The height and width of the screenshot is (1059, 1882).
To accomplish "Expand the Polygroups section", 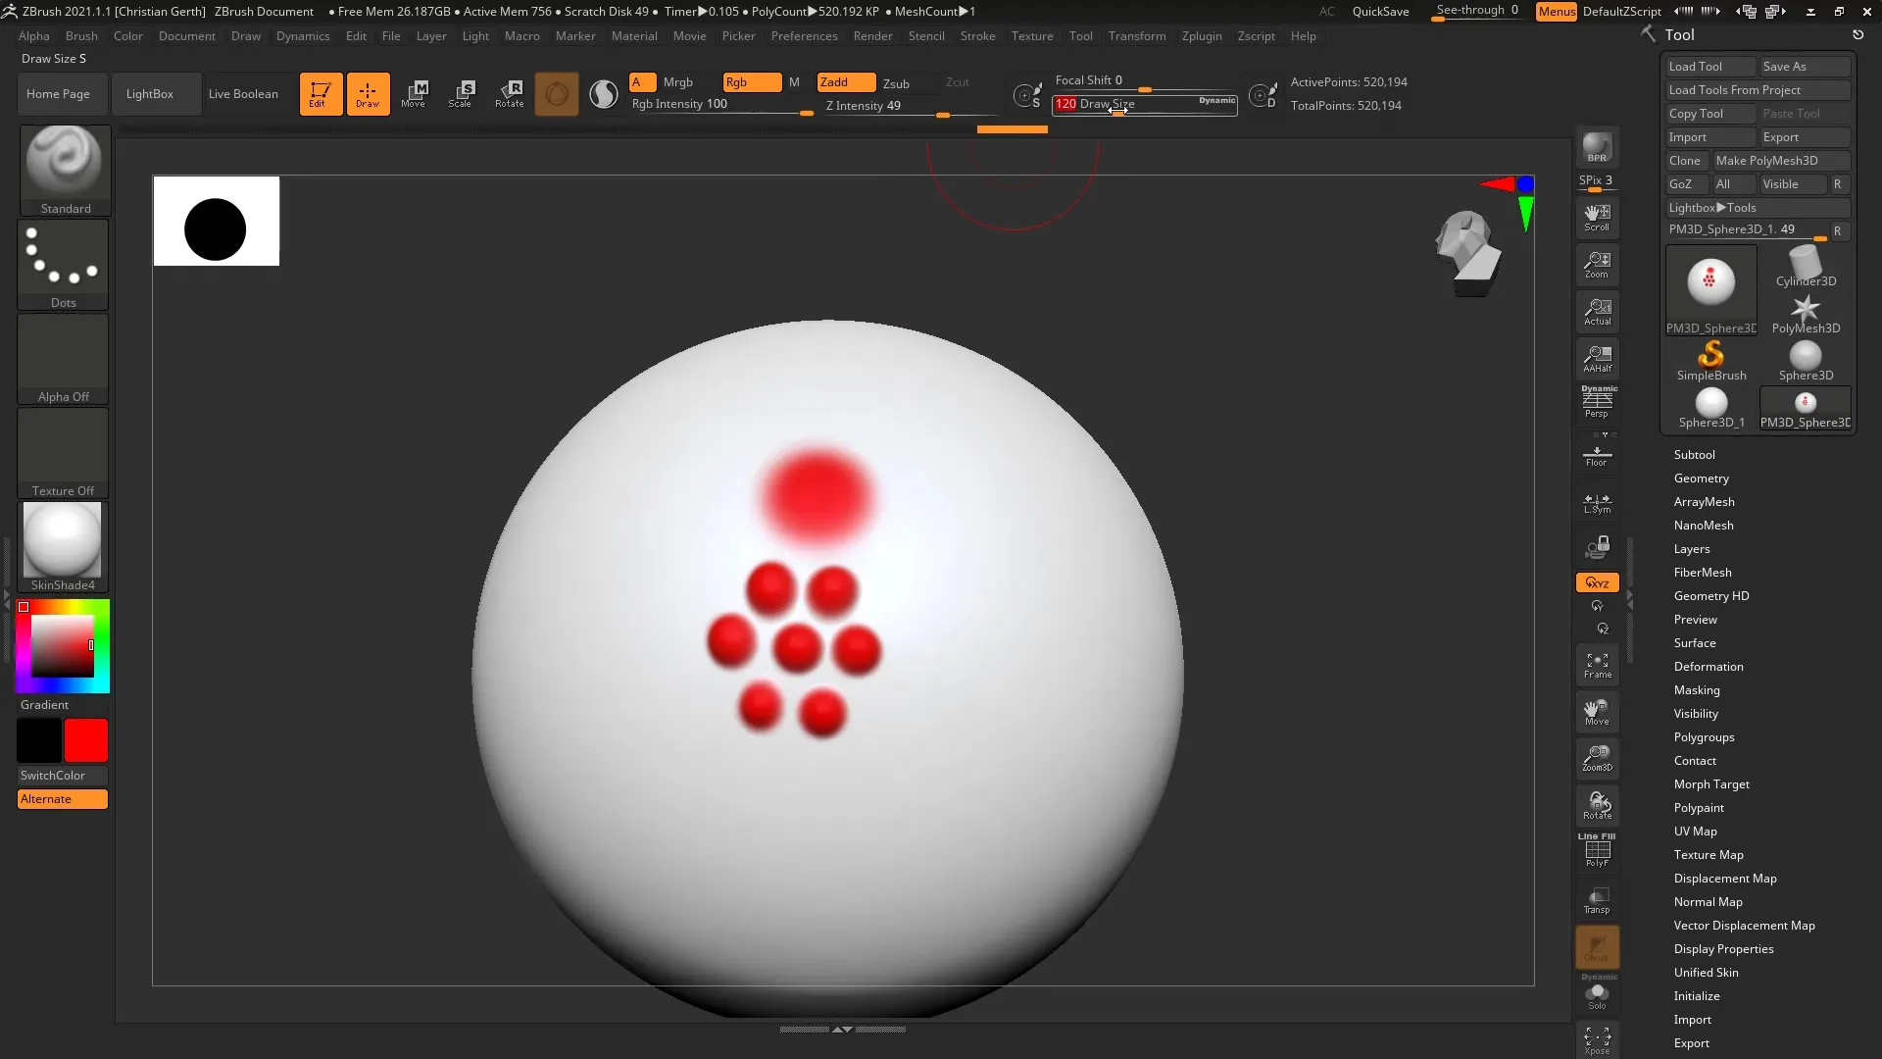I will coord(1704,737).
